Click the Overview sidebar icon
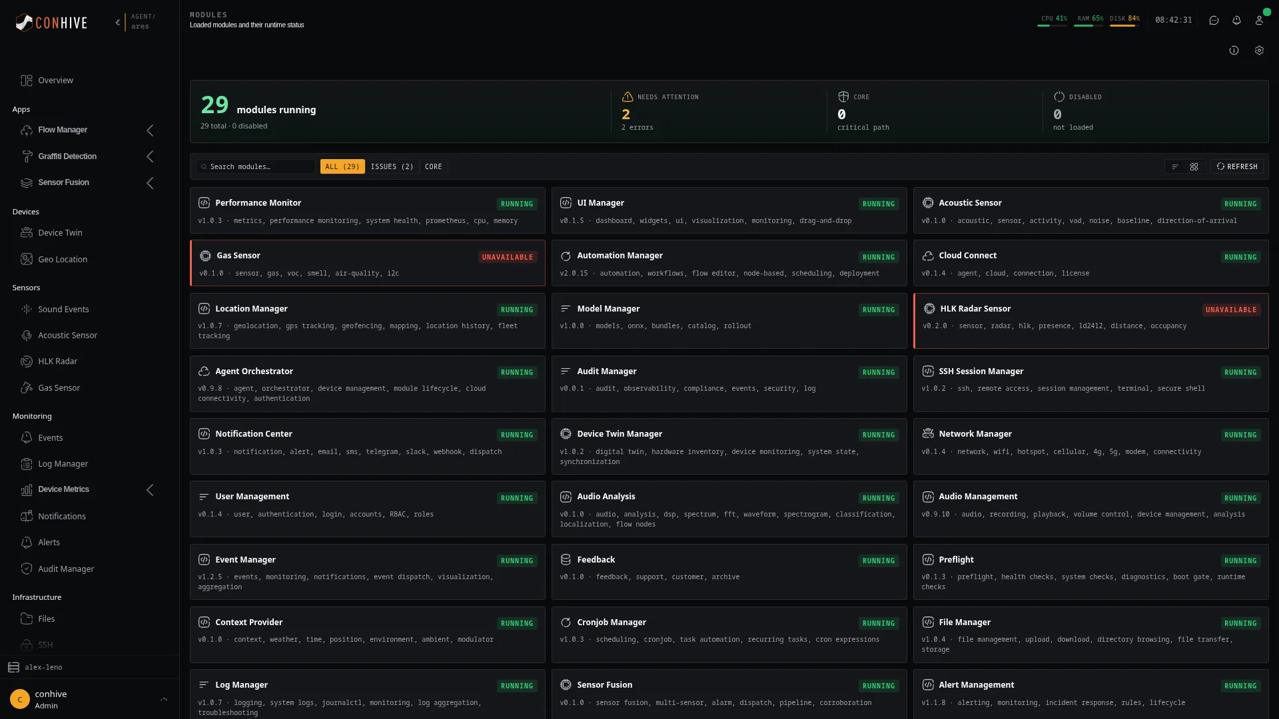This screenshot has width=1279, height=719. point(27,81)
